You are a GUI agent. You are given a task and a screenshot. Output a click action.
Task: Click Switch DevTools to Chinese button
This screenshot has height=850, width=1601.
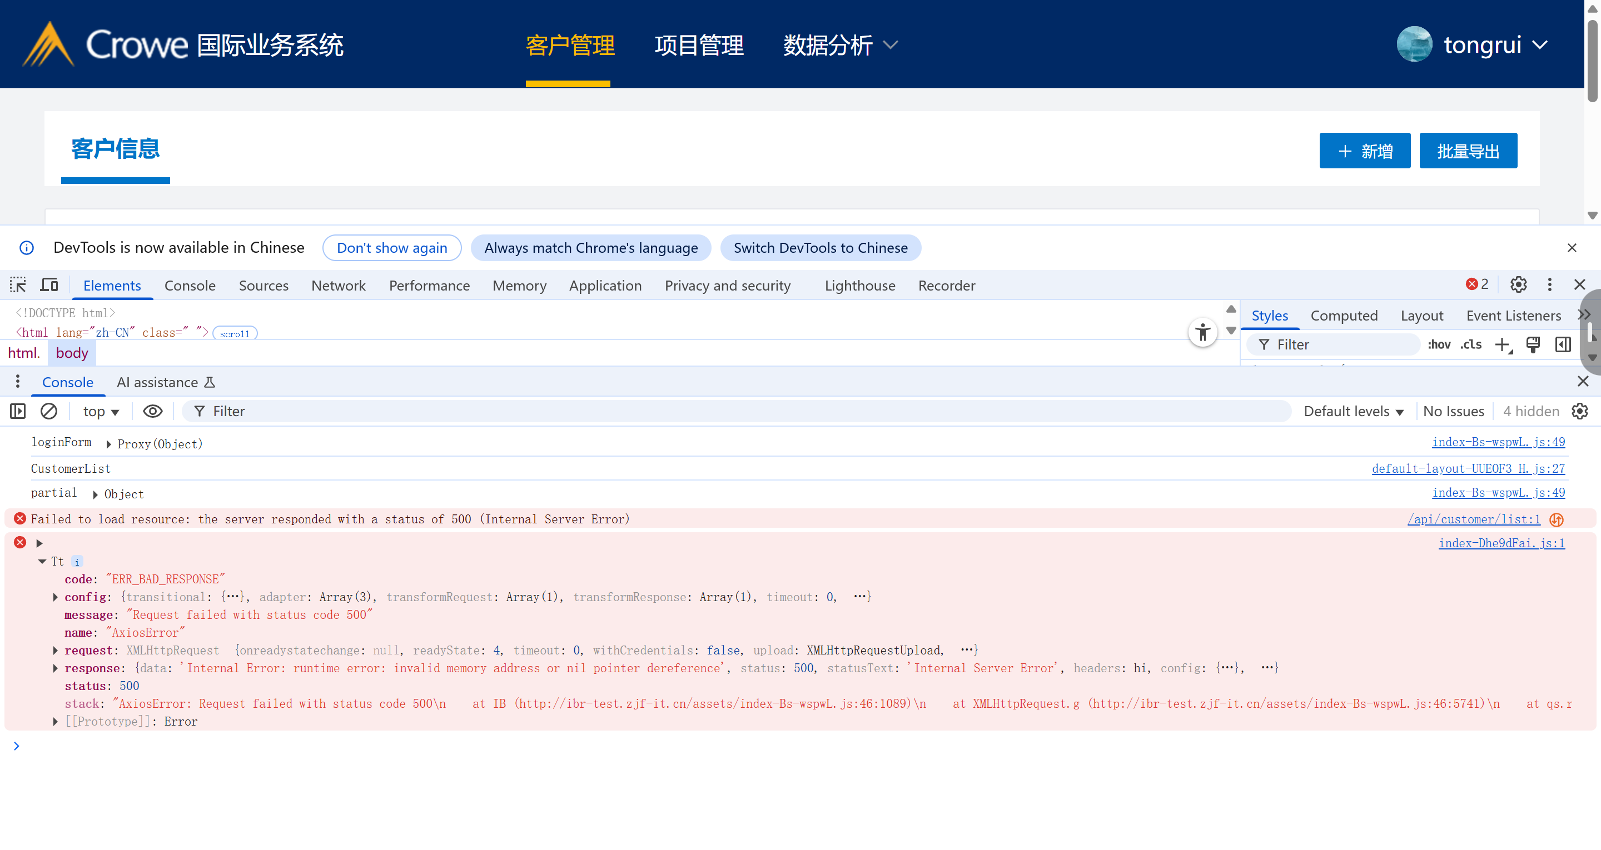point(820,248)
